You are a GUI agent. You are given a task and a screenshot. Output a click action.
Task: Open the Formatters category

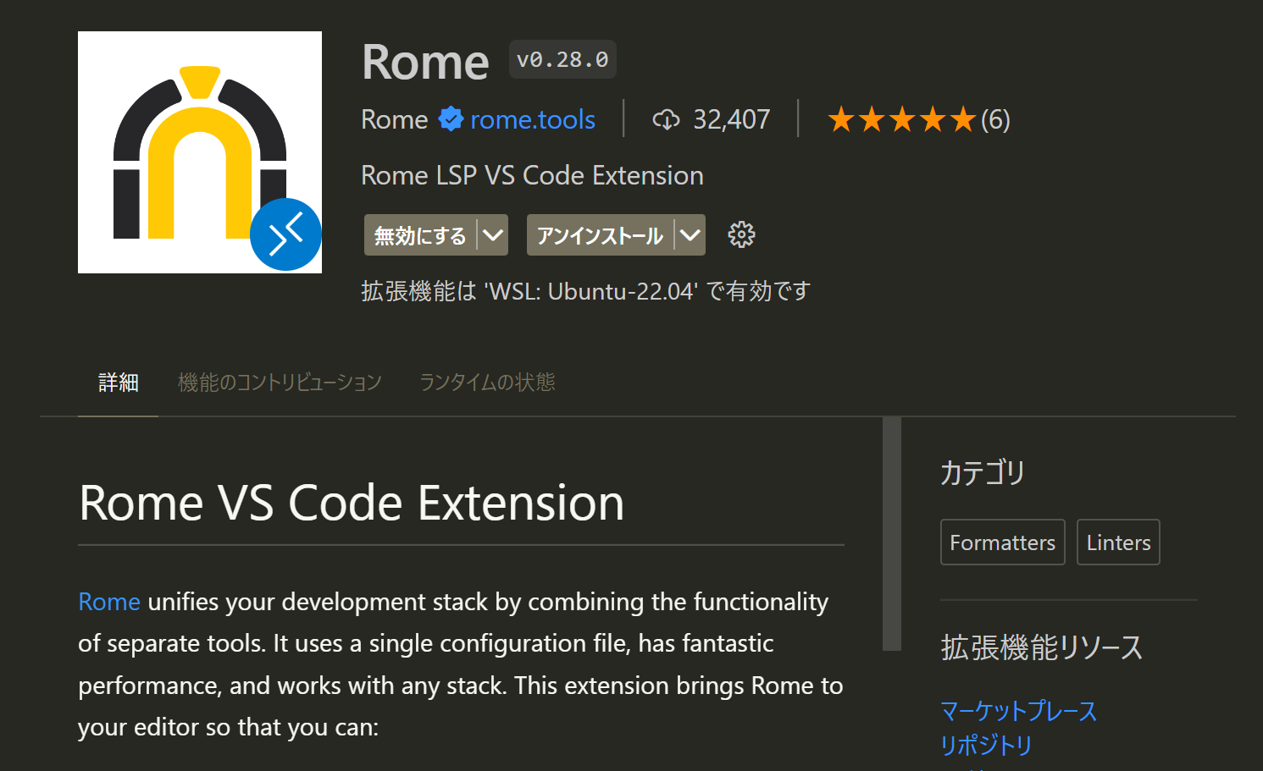click(x=1003, y=542)
